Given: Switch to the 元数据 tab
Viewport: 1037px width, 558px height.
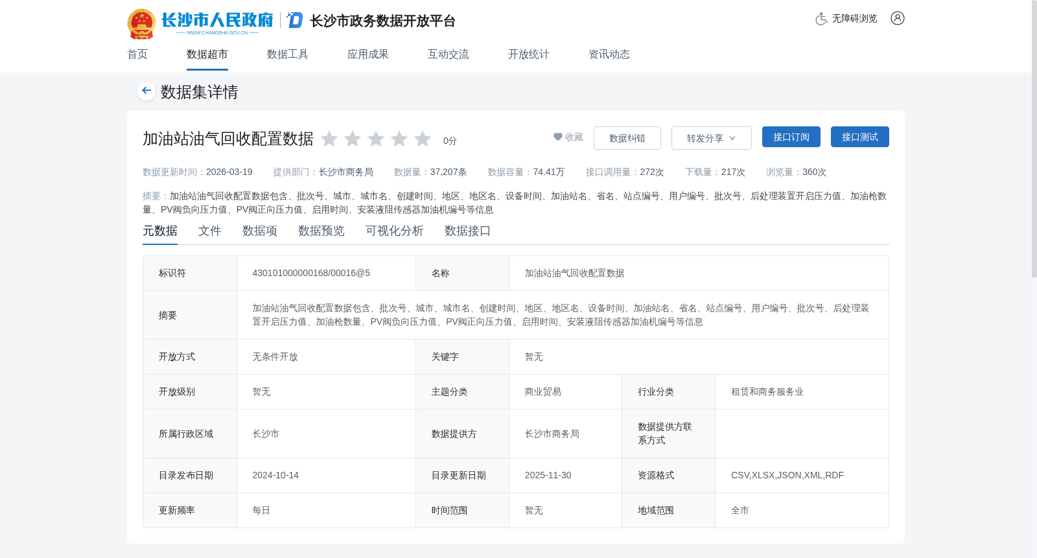Looking at the screenshot, I should coord(160,231).
